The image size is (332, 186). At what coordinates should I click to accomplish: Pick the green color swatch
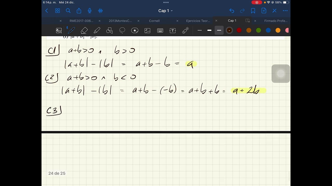point(259,30)
